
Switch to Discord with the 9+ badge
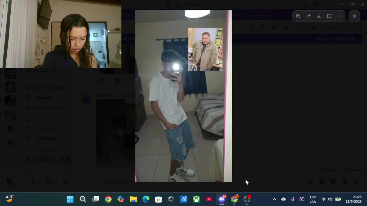coord(222,199)
